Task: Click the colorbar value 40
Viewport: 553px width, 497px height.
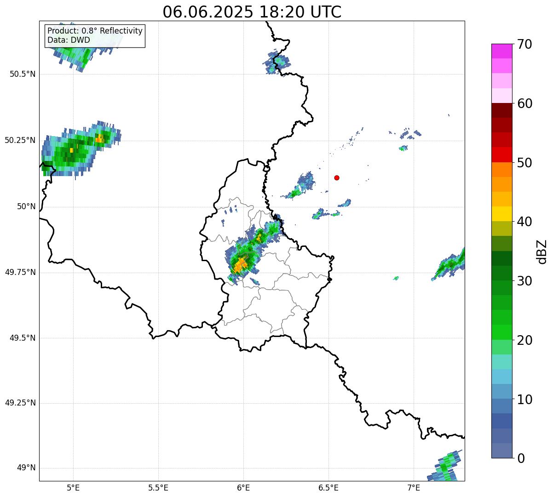Action: click(x=524, y=222)
